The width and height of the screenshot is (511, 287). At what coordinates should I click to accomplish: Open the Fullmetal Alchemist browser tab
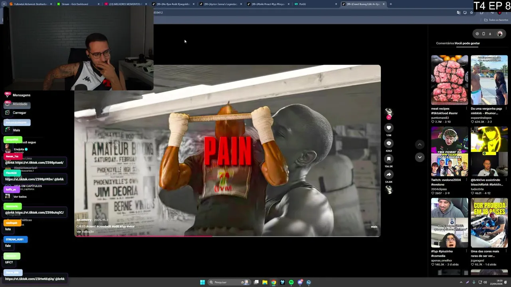(x=31, y=4)
